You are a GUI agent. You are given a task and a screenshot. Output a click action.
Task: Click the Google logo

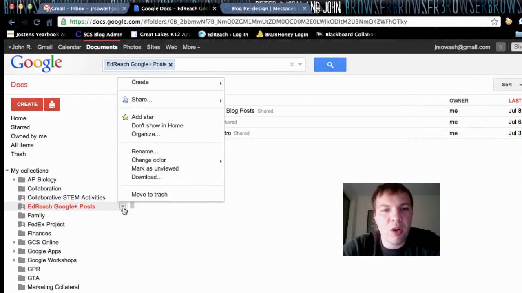(36, 64)
